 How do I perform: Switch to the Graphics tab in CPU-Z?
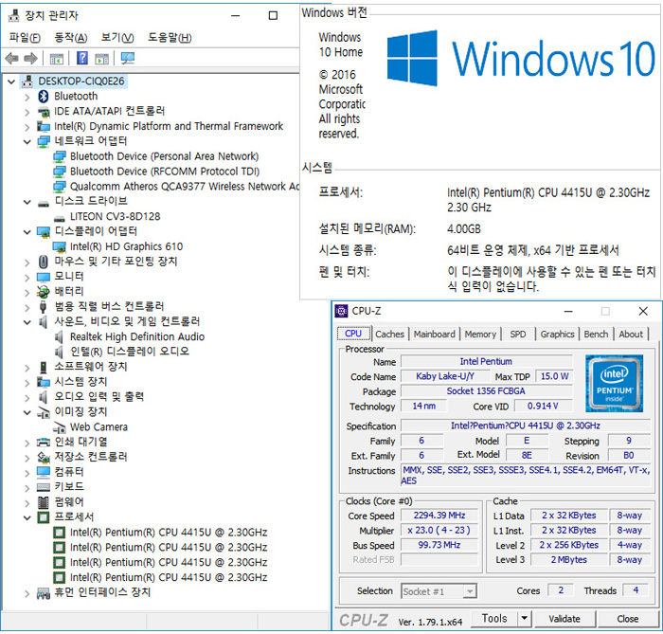(x=557, y=335)
